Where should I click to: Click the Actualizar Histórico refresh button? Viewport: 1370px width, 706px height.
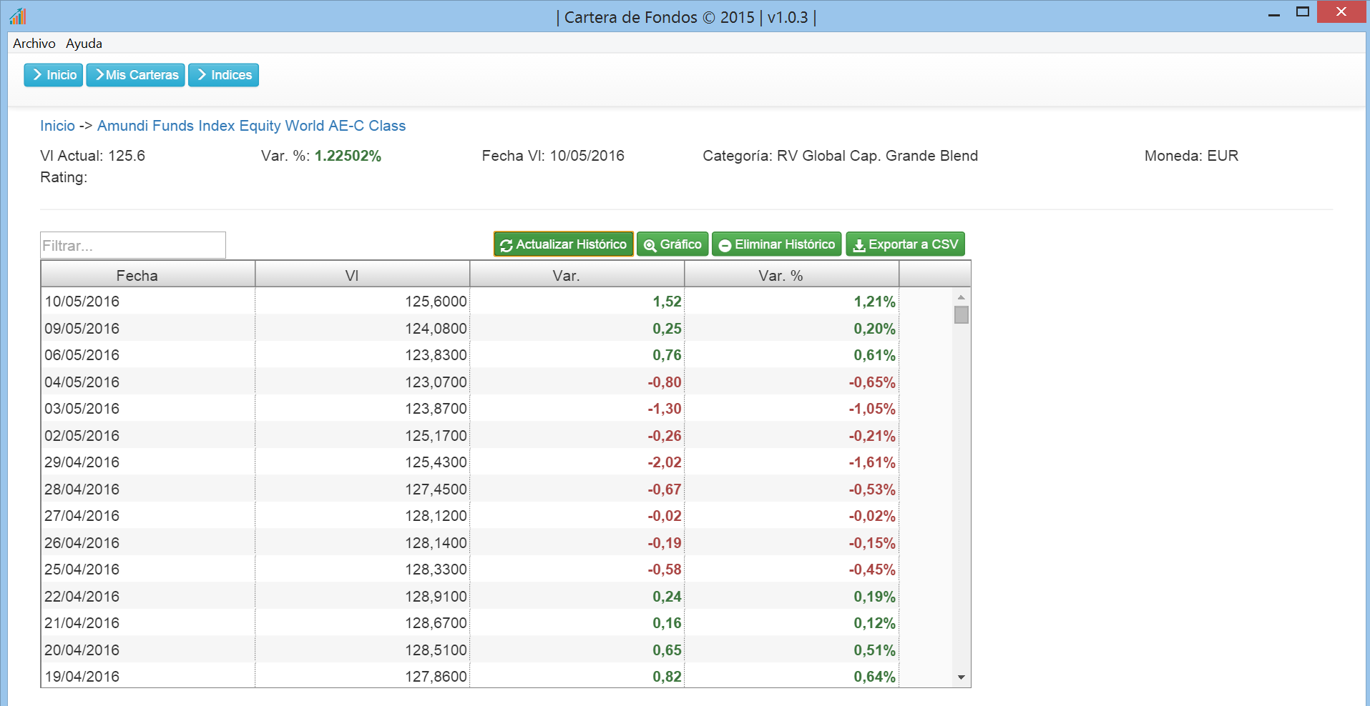coord(563,244)
